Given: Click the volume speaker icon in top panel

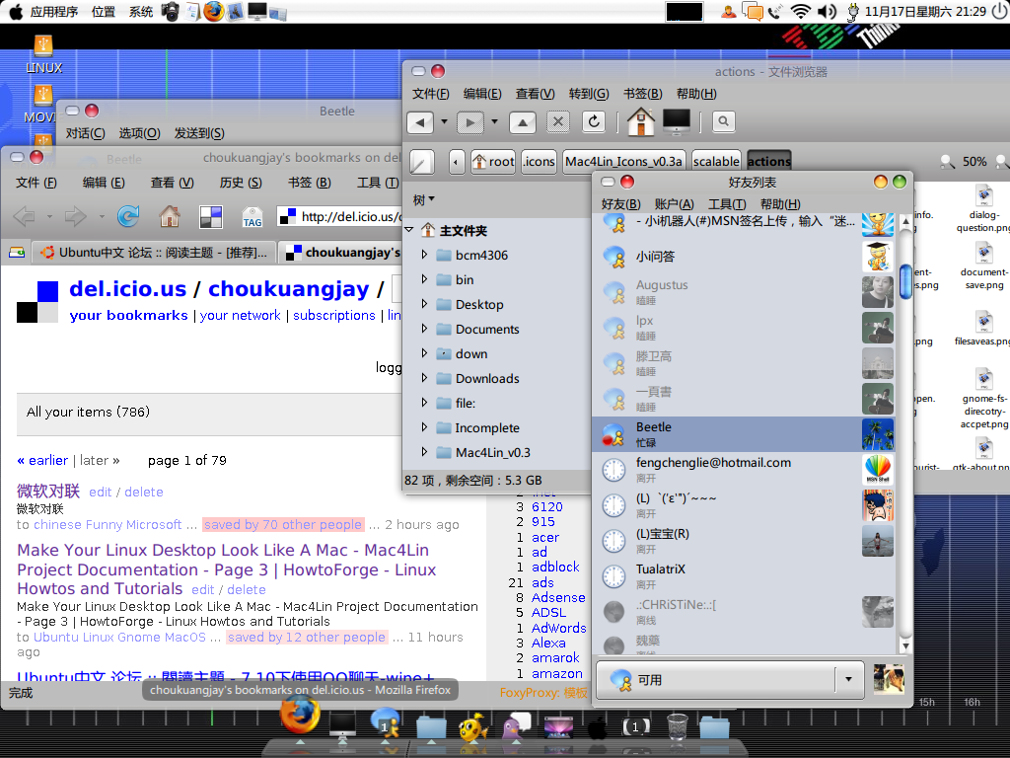Looking at the screenshot, I should point(828,11).
